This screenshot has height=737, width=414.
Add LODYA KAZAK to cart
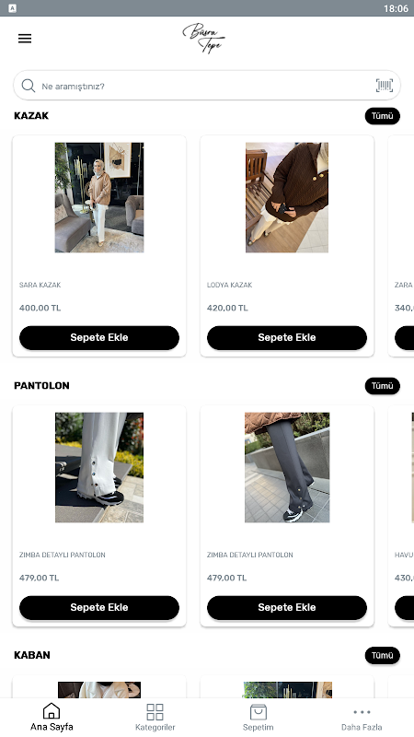pyautogui.click(x=287, y=337)
